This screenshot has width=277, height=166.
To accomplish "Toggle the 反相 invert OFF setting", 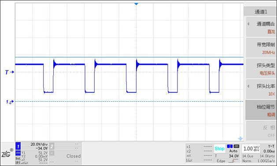I will [x=261, y=131].
